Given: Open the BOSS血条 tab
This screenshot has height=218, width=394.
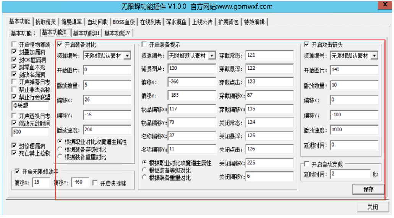Looking at the screenshot, I should click(124, 22).
